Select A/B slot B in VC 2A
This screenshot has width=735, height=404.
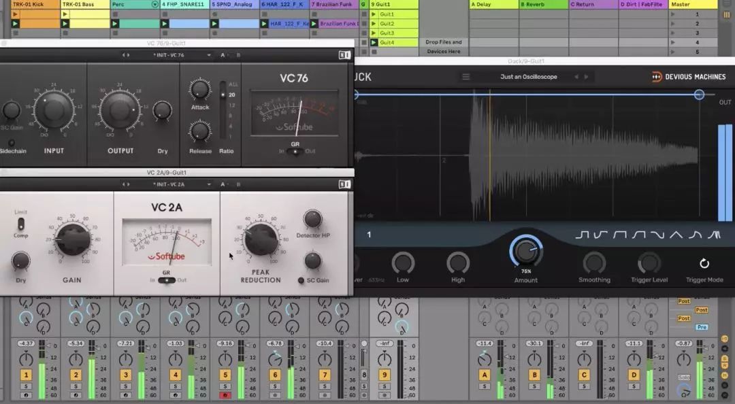click(x=238, y=185)
